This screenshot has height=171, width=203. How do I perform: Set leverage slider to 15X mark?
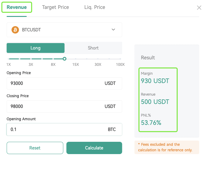[75, 59]
